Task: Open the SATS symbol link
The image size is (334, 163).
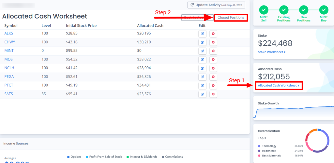Action: (9, 94)
